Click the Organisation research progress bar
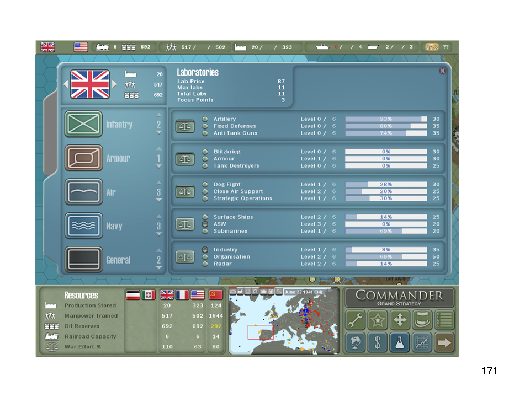 point(386,257)
